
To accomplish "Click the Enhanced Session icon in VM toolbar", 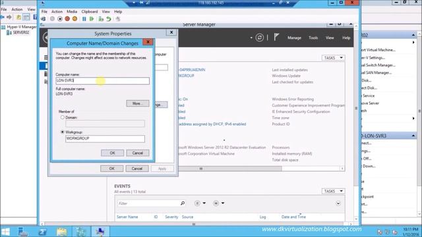I will 118,19.
